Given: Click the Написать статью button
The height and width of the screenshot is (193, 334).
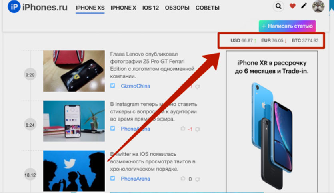Looking at the screenshot, I should point(287,26).
